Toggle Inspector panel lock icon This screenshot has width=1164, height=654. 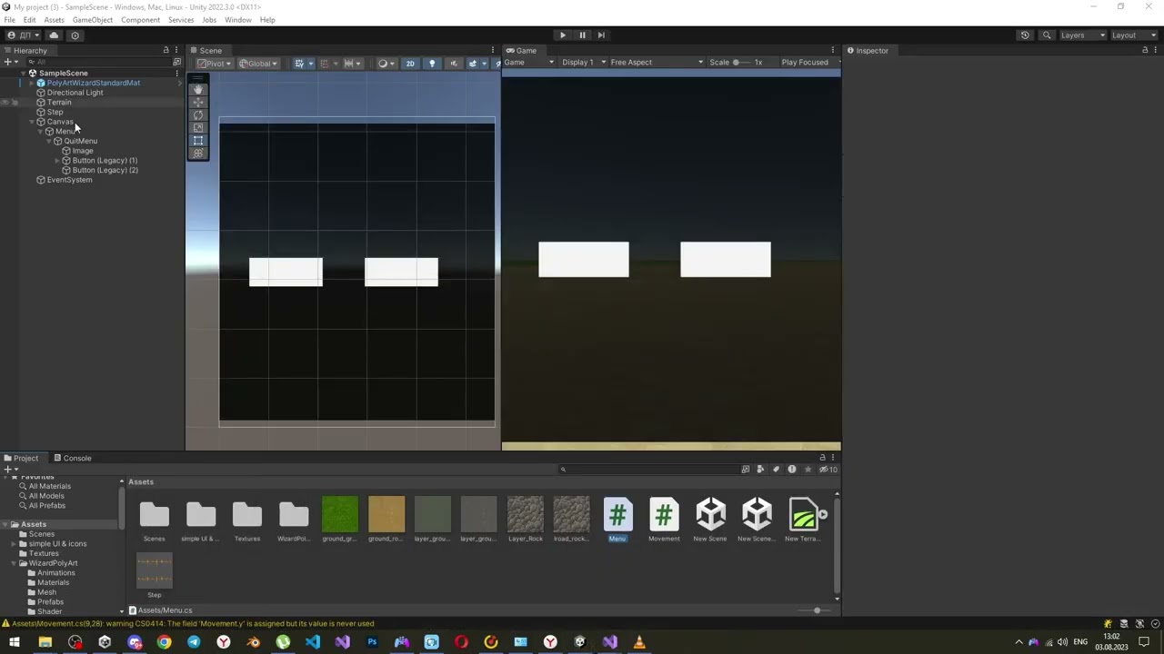click(1145, 51)
